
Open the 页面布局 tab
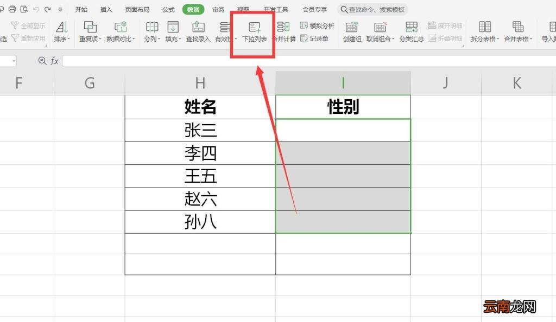pos(137,10)
